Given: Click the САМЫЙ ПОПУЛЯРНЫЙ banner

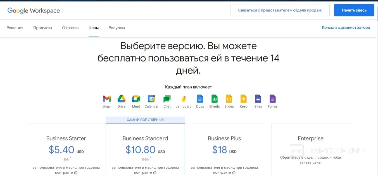Looking at the screenshot, I should [145, 120].
